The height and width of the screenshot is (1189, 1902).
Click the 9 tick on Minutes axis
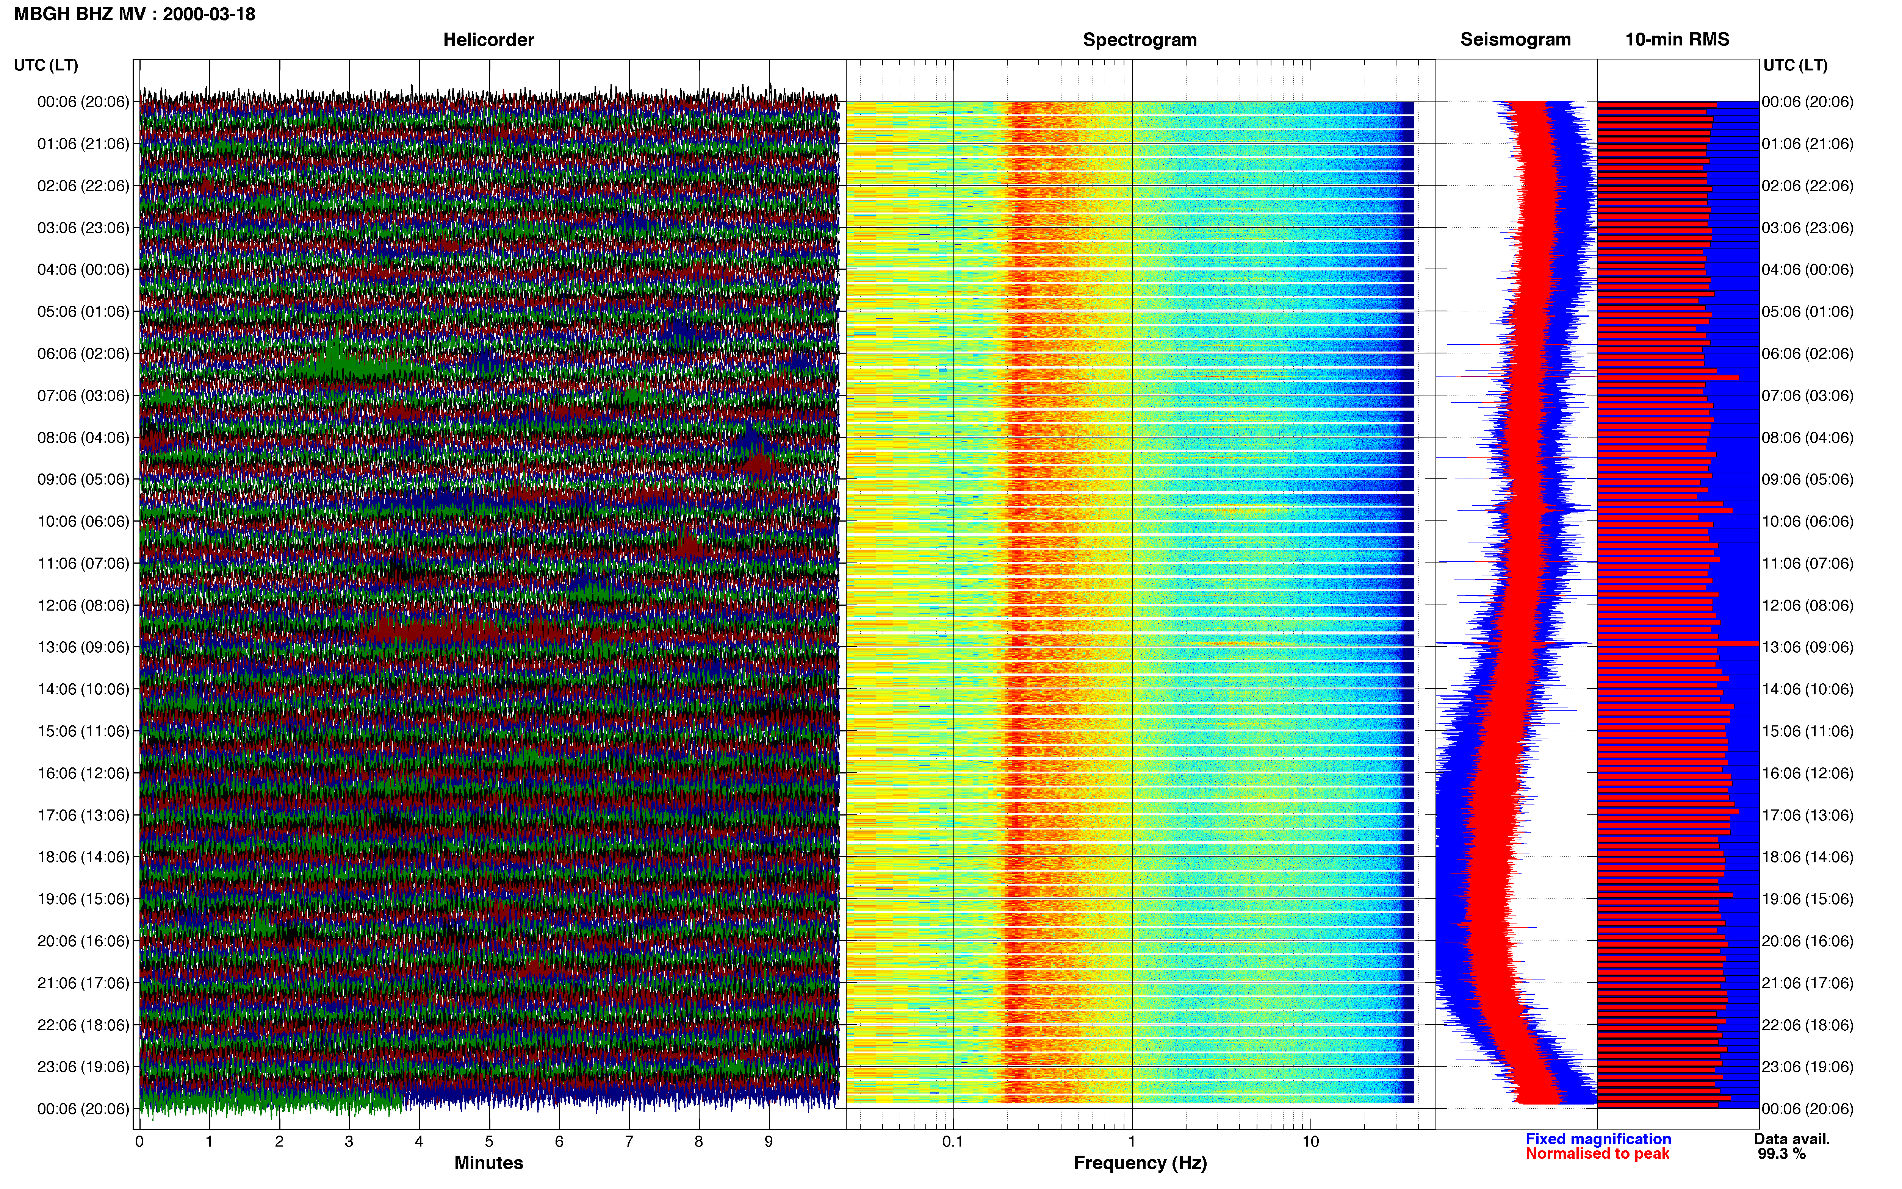pos(769,1141)
